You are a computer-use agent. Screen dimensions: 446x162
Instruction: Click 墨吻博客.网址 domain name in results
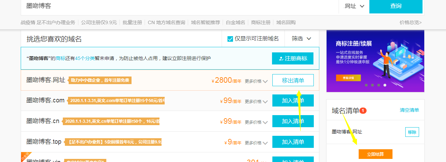(x=46, y=80)
